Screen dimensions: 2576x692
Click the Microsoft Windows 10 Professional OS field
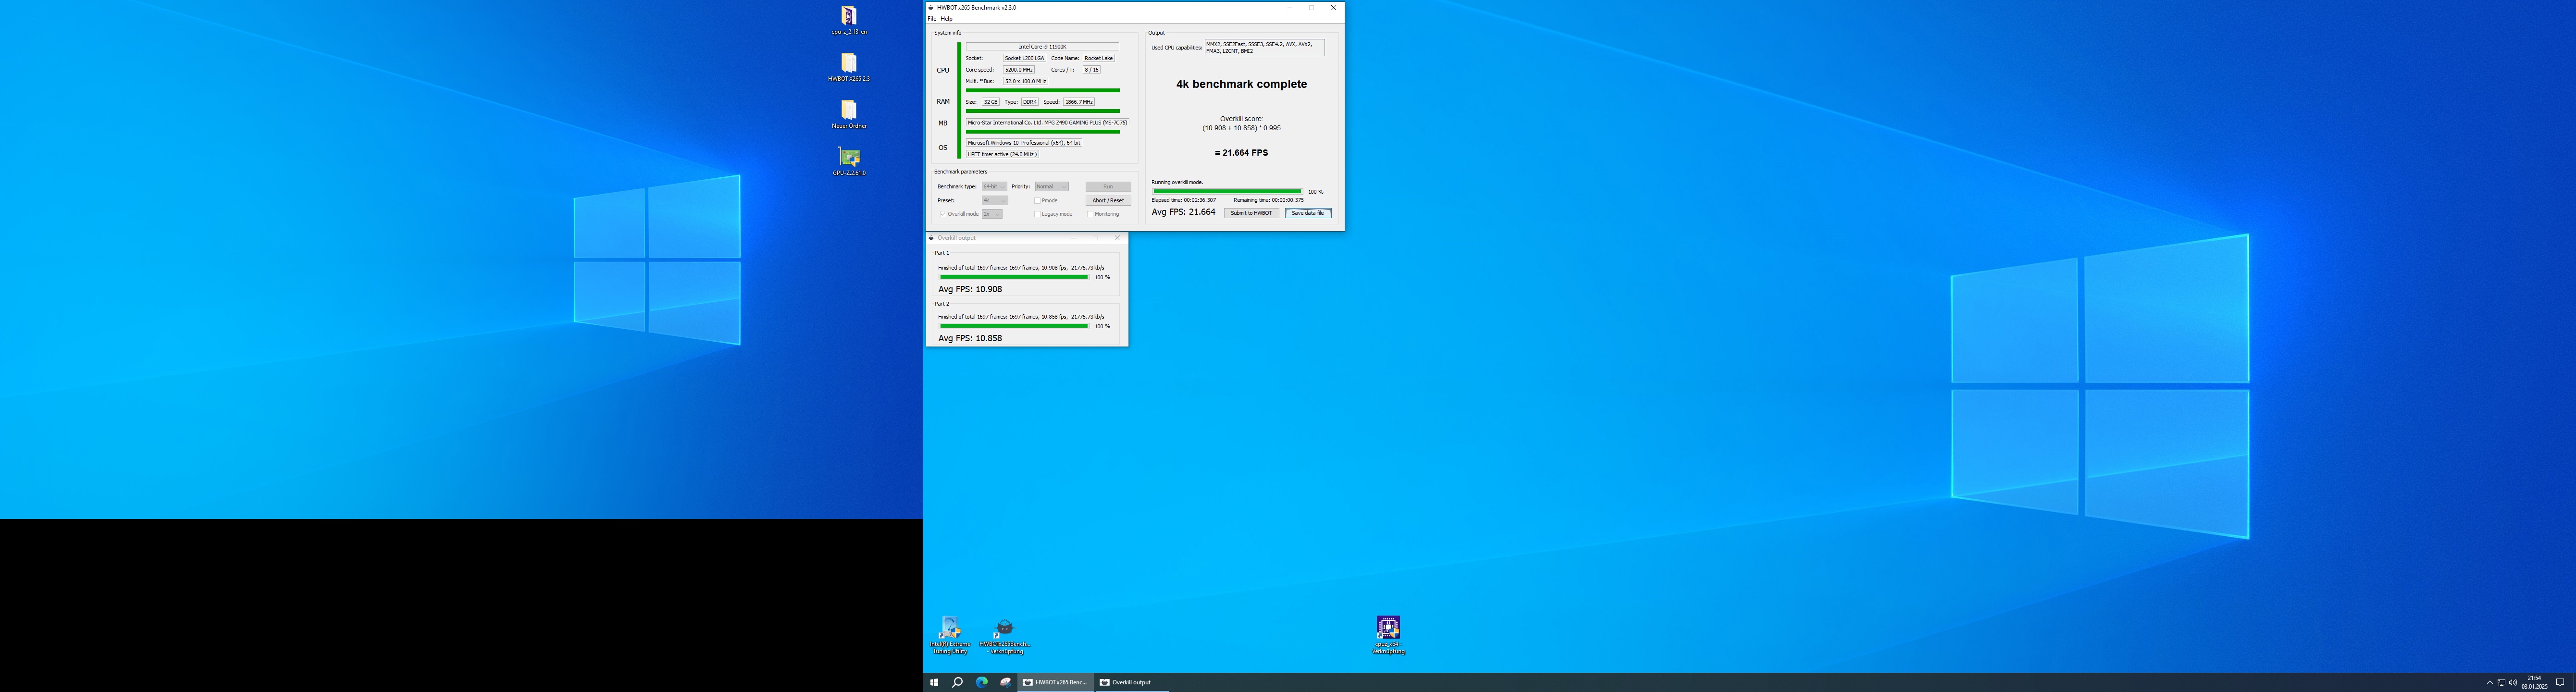pyautogui.click(x=1024, y=143)
